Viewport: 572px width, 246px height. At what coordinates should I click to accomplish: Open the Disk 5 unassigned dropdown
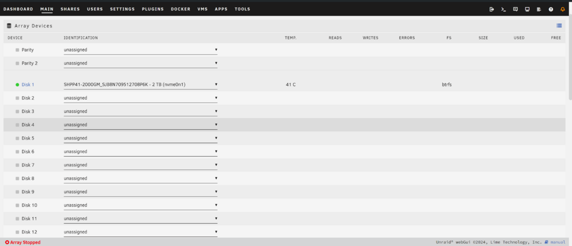click(141, 138)
